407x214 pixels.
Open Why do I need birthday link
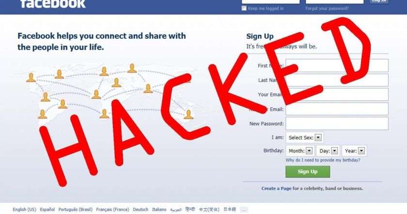pos(323,160)
